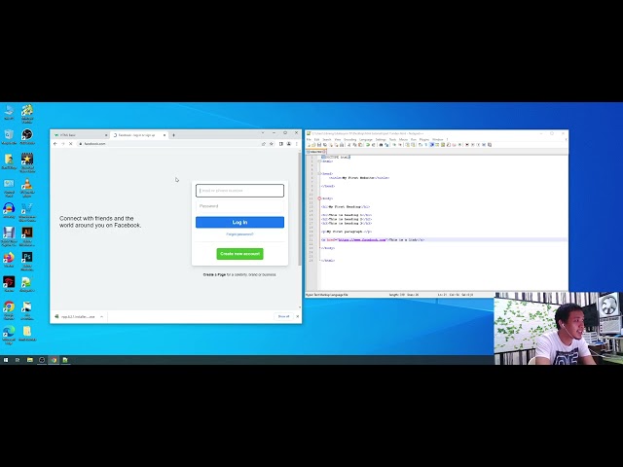623x467 pixels.
Task: Click the Notepad++ Paste icon
Action: tap(360, 145)
